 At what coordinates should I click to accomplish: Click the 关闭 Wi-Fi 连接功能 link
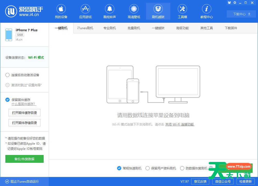(x=180, y=124)
